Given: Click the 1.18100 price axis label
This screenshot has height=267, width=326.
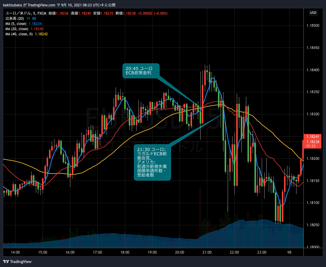Looking at the screenshot, I should (313, 203).
